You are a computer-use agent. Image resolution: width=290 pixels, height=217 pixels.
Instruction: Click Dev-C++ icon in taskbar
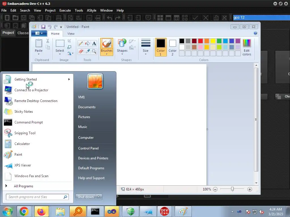click(x=164, y=211)
